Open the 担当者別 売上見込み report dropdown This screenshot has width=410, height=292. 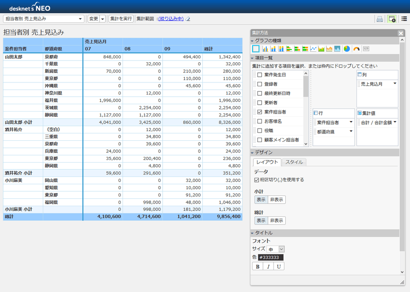[x=44, y=19]
